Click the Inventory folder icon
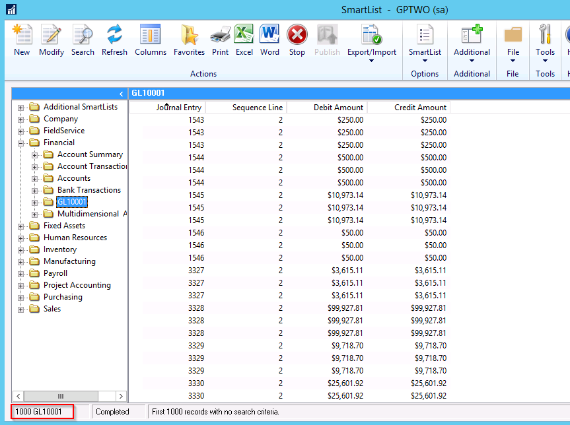This screenshot has height=425, width=570. [34, 249]
